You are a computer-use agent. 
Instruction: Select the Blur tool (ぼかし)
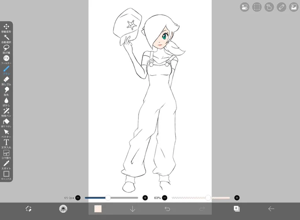point(6,102)
